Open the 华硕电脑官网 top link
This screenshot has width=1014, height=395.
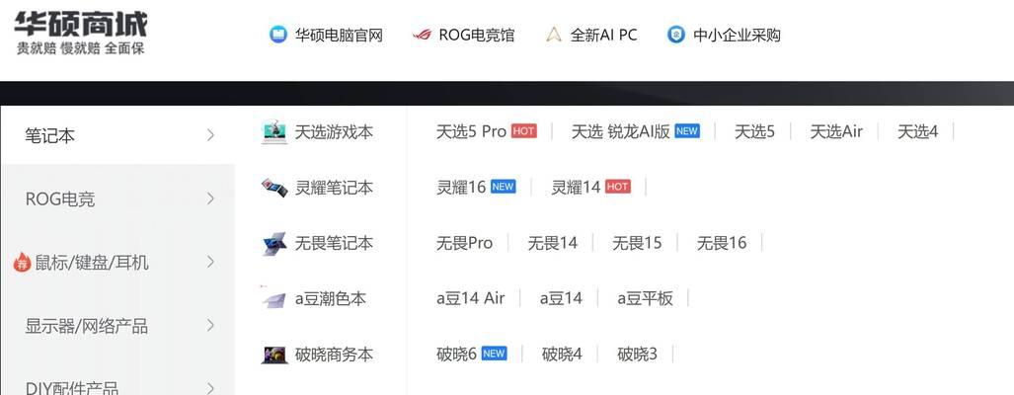[x=339, y=35]
